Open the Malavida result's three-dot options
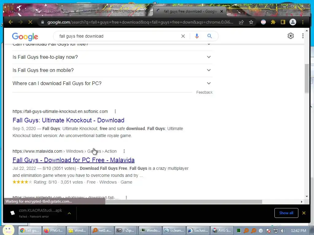This screenshot has width=314, height=235. (124, 151)
